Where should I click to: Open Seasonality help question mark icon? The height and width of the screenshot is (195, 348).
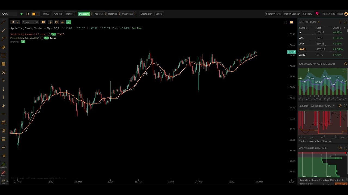(x=346, y=64)
